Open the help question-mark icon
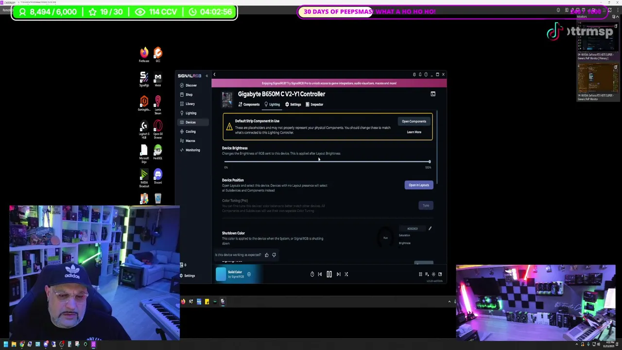This screenshot has width=622, height=350. tap(426, 74)
